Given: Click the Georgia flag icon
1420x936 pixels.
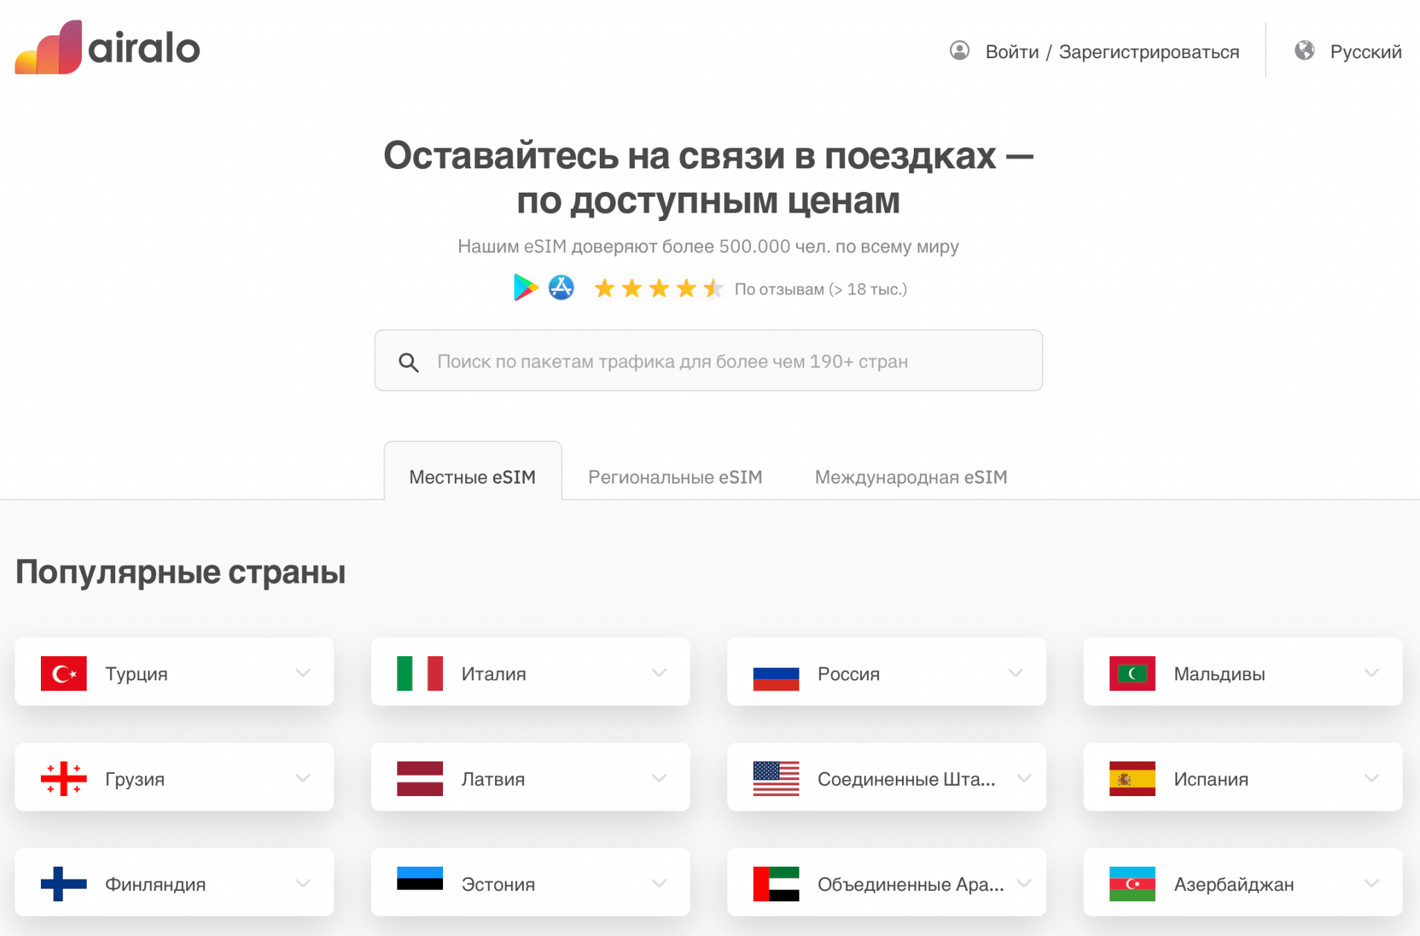Looking at the screenshot, I should click(x=64, y=779).
